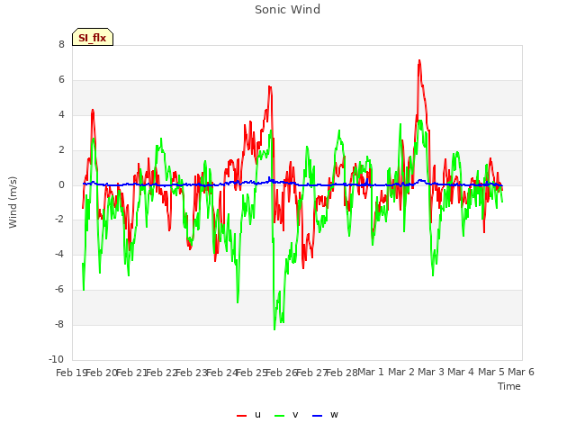Image resolution: width=576 pixels, height=432 pixels.
Task: Click the -6 y-axis tick label
Action: [59, 290]
